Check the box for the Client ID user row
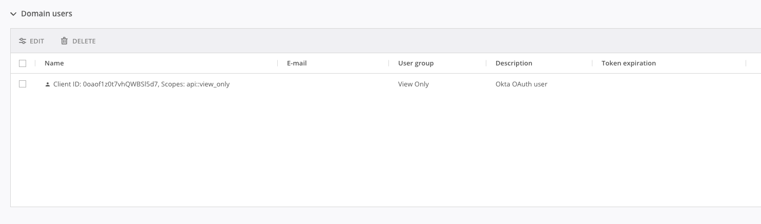This screenshot has width=761, height=224. pos(23,84)
